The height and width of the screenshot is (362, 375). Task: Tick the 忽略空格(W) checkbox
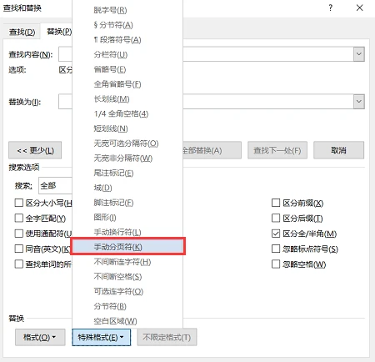(x=276, y=264)
